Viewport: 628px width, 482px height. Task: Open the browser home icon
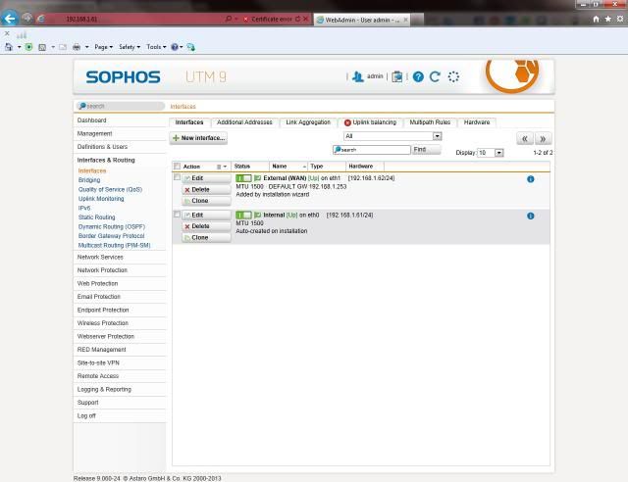(596, 19)
